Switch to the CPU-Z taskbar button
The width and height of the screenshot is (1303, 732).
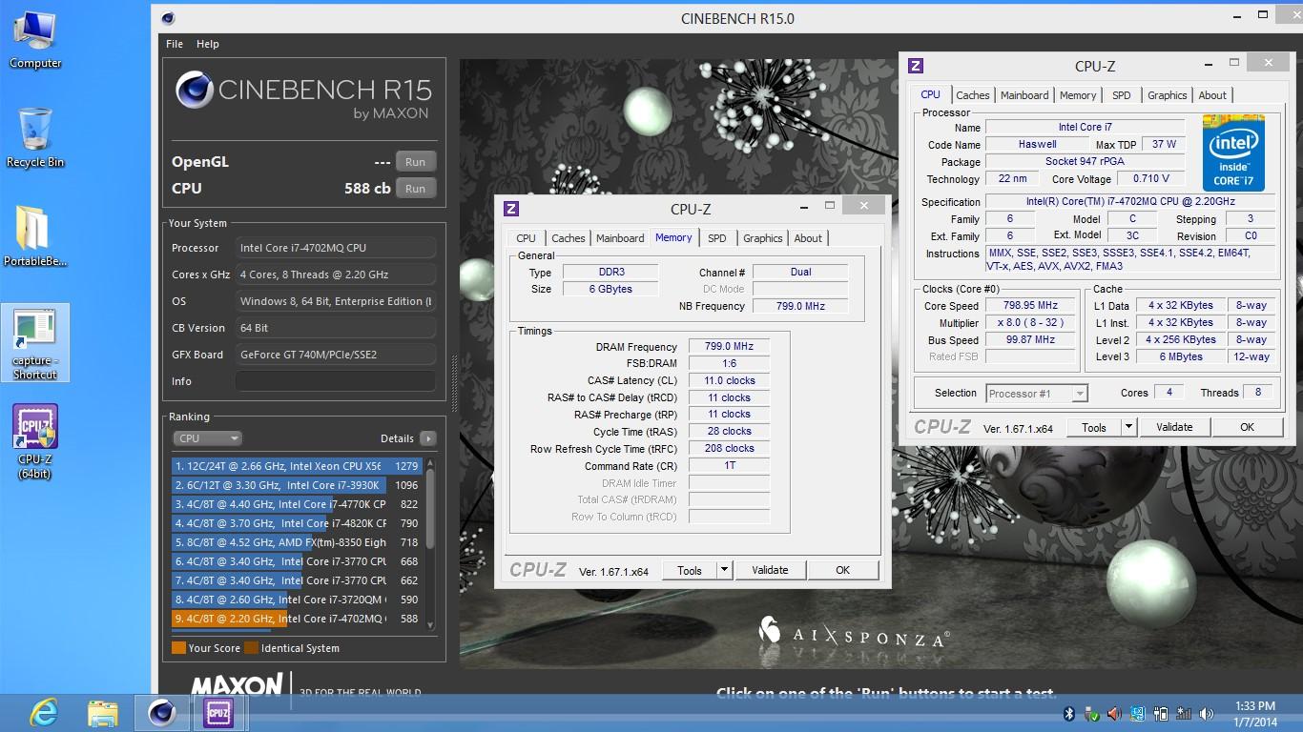(x=218, y=713)
